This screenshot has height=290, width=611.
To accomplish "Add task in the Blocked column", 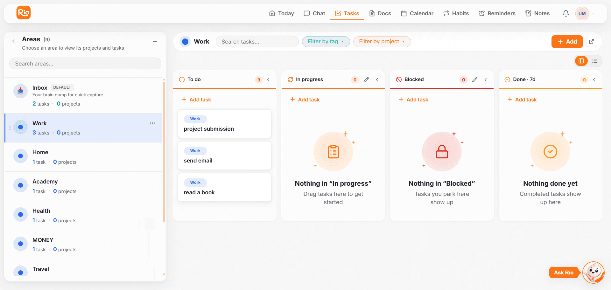I will (413, 100).
